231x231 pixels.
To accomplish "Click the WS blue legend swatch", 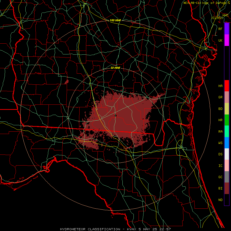I will pyautogui.click(x=227, y=143).
